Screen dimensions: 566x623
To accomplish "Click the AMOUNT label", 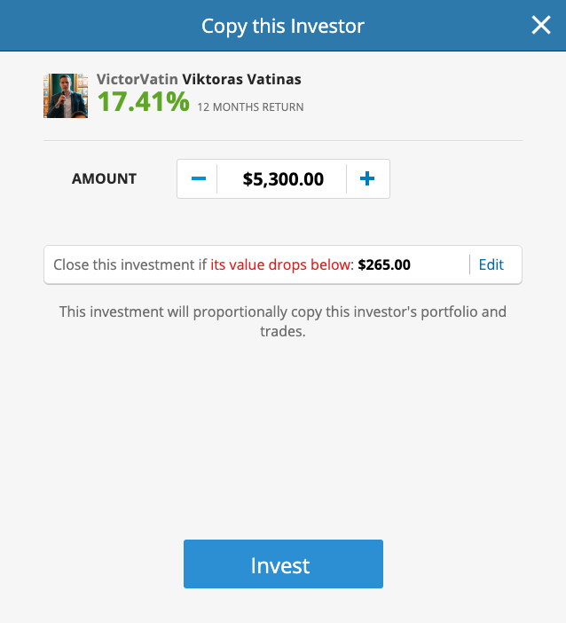I will [x=105, y=179].
